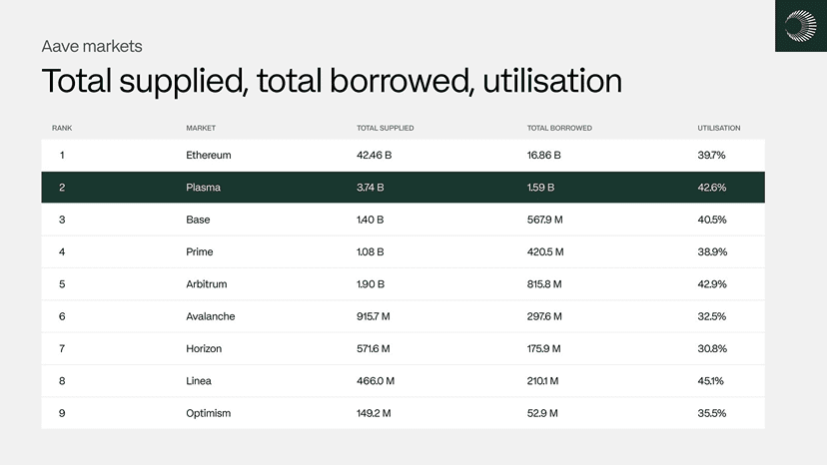This screenshot has width=827, height=465.
Task: Click the MARKET column header
Action: 201,128
